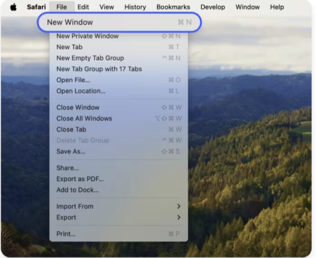Screen dimensions: 316x258
Task: Open the Apple menu
Action: click(13, 7)
